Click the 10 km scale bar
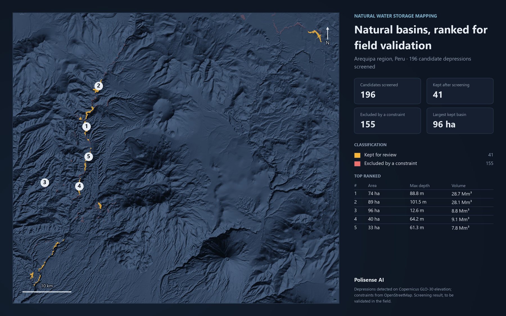The height and width of the screenshot is (316, 506). (47, 292)
